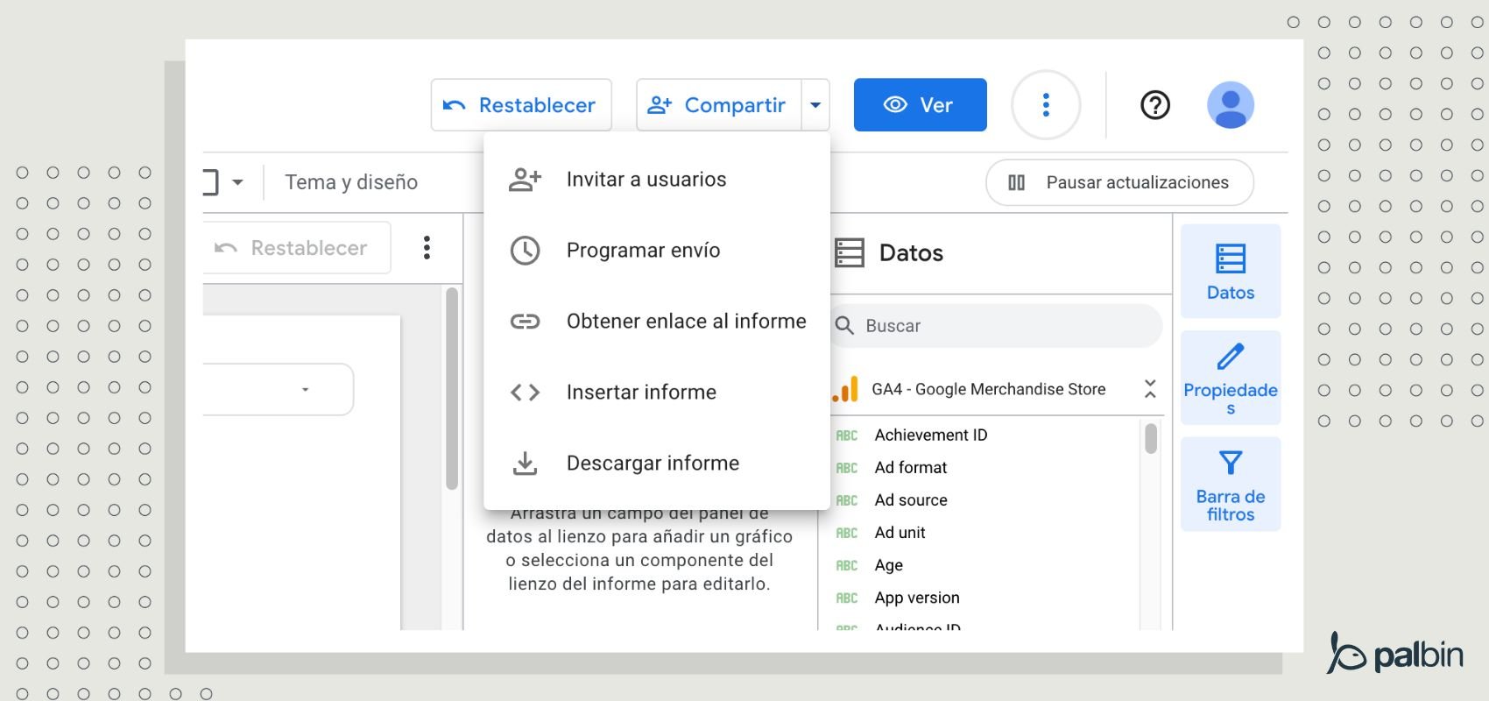The image size is (1489, 701).
Task: Click the Datos panel header icon
Action: point(850,253)
